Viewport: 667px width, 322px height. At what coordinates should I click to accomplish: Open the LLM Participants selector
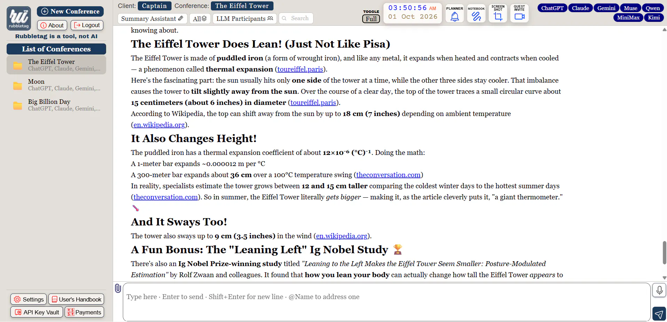[245, 18]
